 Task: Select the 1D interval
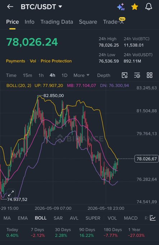64,75
